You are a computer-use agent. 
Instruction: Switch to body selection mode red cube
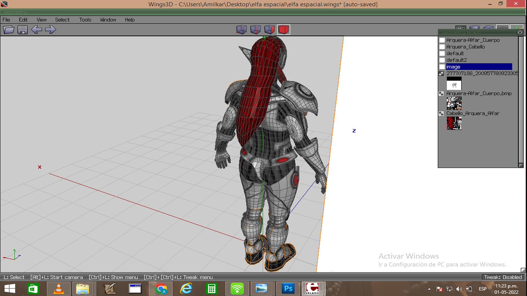(284, 30)
